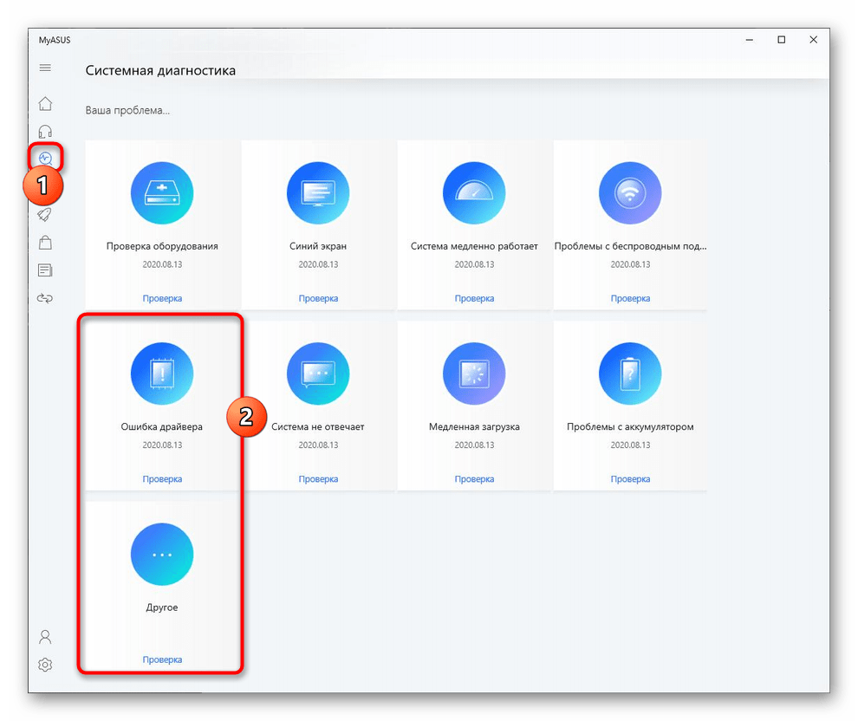Image resolution: width=858 pixels, height=721 pixels.
Task: Open customer support headset icon
Action: (x=45, y=131)
